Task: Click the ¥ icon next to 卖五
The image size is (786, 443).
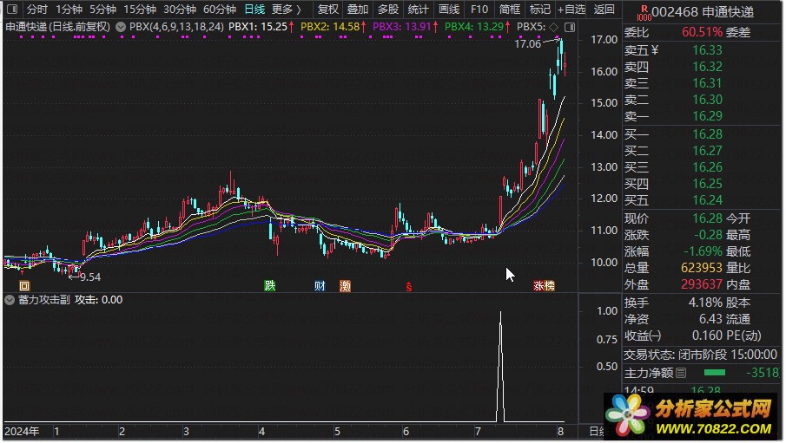Action: coord(655,50)
